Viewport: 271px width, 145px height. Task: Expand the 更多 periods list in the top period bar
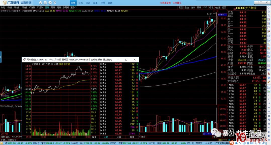73,7
